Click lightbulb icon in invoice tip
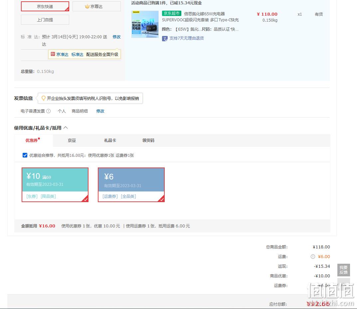The height and width of the screenshot is (309, 357). 43,98
